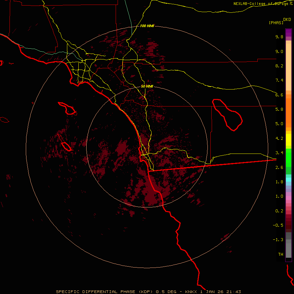The height and width of the screenshot is (294, 294).
Task: Click the 100 NMI range ring label
Action: click(147, 26)
